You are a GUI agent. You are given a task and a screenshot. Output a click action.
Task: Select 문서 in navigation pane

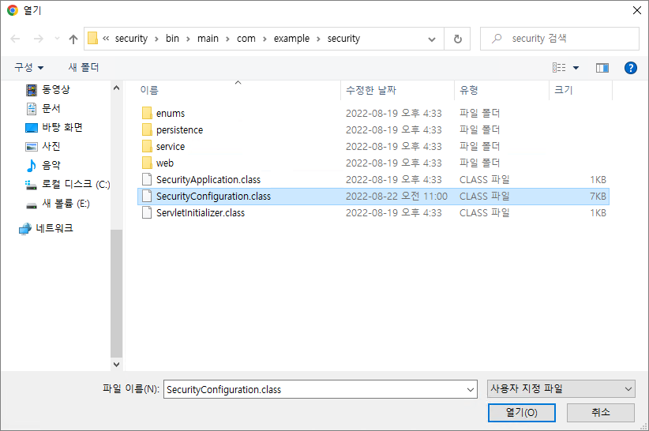[x=51, y=108]
